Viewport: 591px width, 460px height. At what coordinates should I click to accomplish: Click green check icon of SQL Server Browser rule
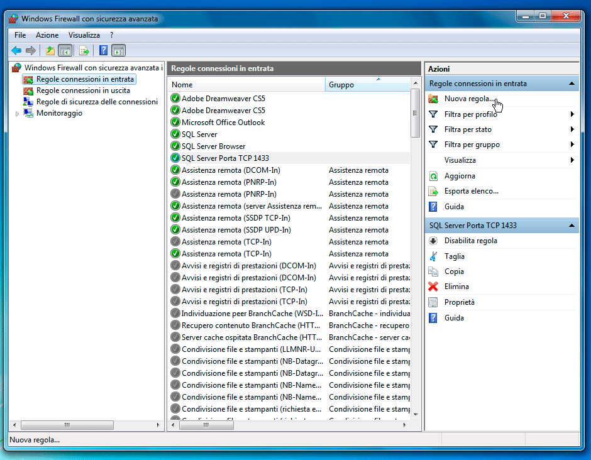pos(175,146)
